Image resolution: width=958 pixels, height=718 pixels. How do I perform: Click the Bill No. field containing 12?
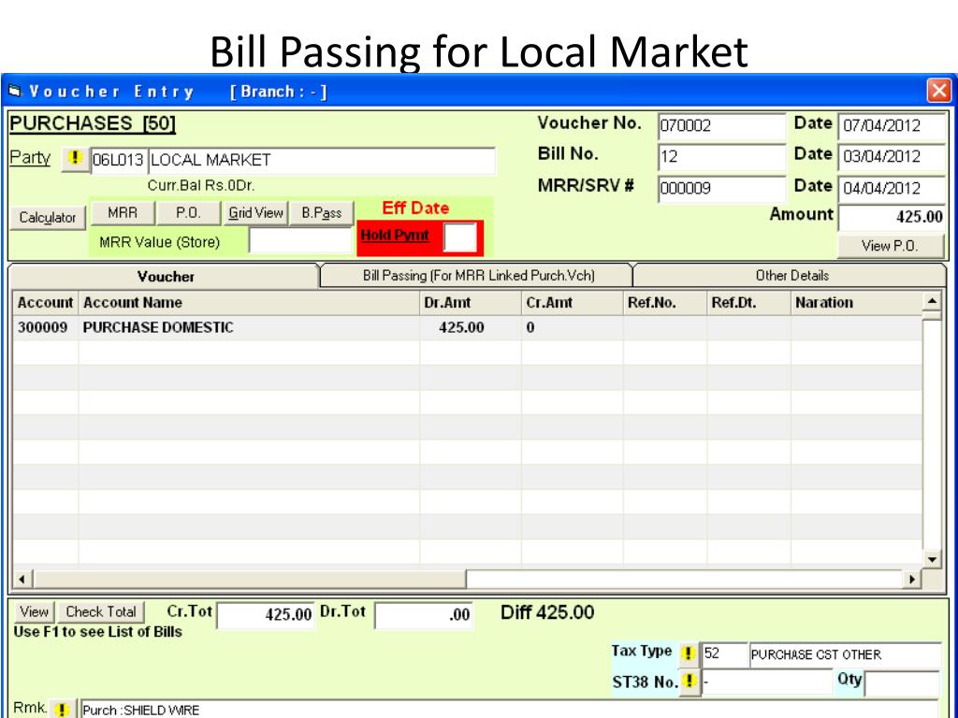[x=721, y=157]
